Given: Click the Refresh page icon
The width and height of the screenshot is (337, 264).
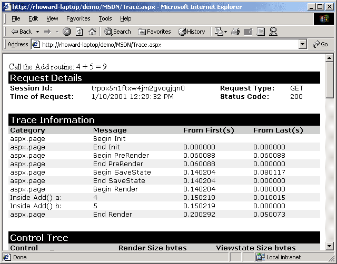Looking at the screenshot, I should [x=80, y=32].
